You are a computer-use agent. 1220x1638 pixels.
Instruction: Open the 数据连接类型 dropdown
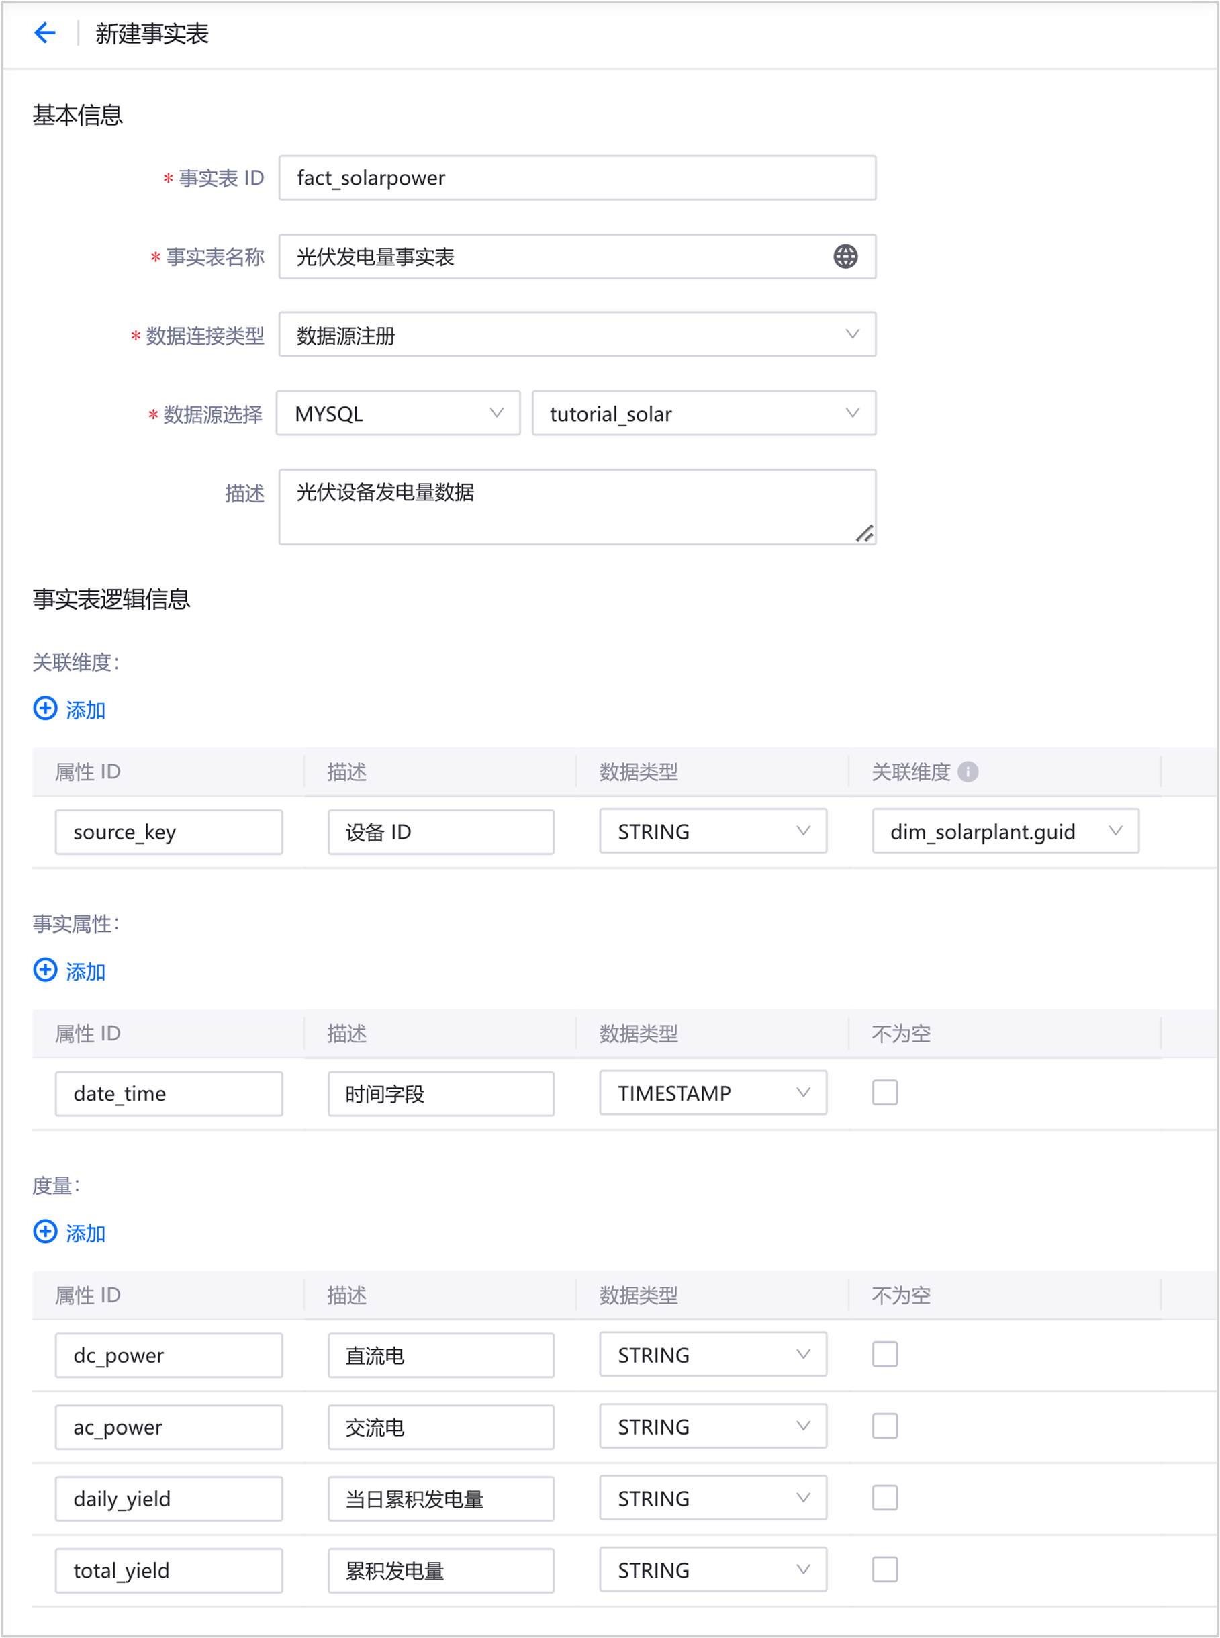pos(577,334)
